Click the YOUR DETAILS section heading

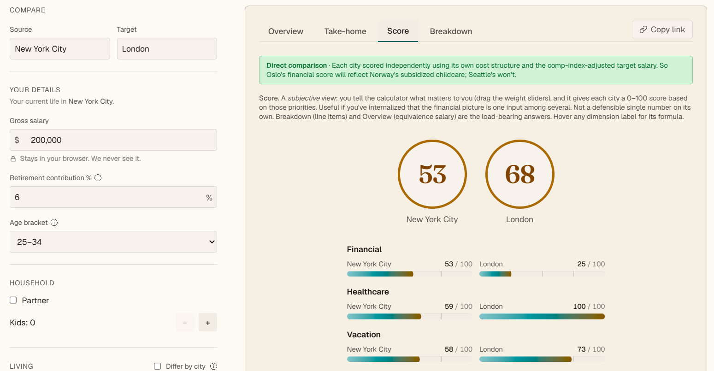35,90
